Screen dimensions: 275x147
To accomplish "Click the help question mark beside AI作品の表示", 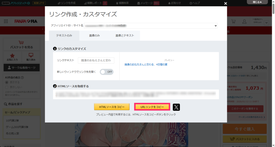I will 22,78.
